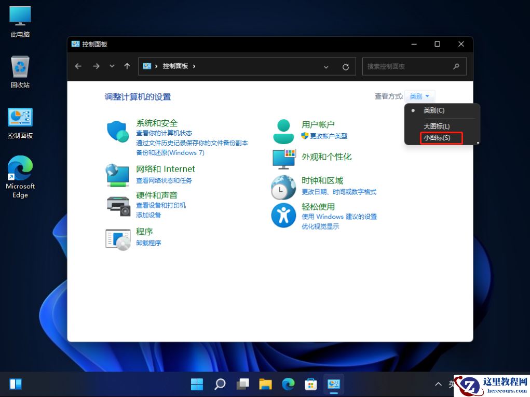Click the refresh button in address bar

(x=346, y=66)
